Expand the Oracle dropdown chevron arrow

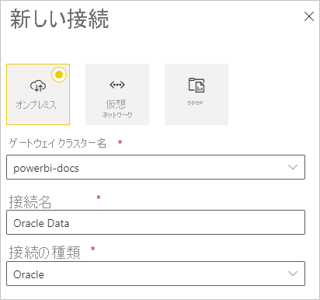click(293, 274)
